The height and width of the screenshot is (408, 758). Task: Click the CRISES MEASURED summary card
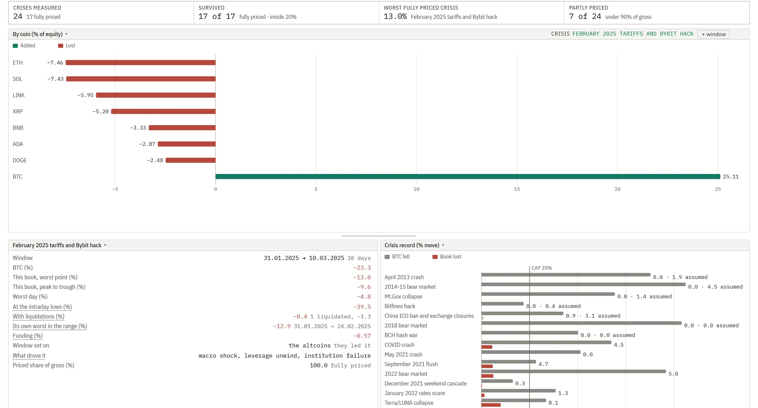coord(101,13)
